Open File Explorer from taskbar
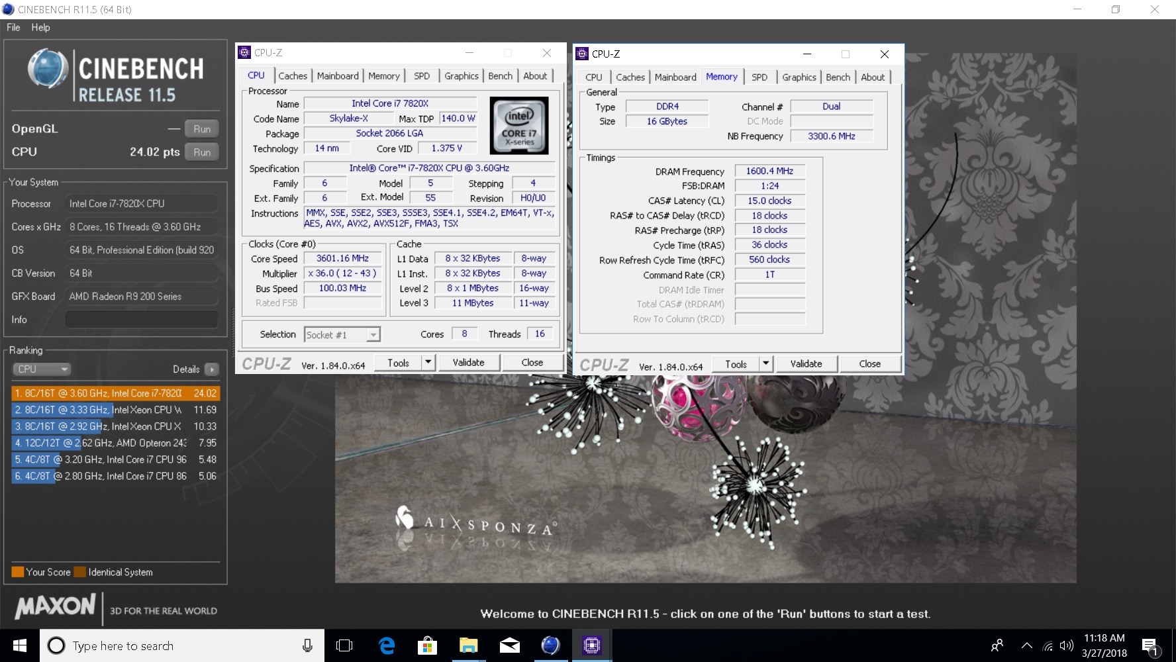This screenshot has width=1176, height=662. pyautogui.click(x=469, y=645)
